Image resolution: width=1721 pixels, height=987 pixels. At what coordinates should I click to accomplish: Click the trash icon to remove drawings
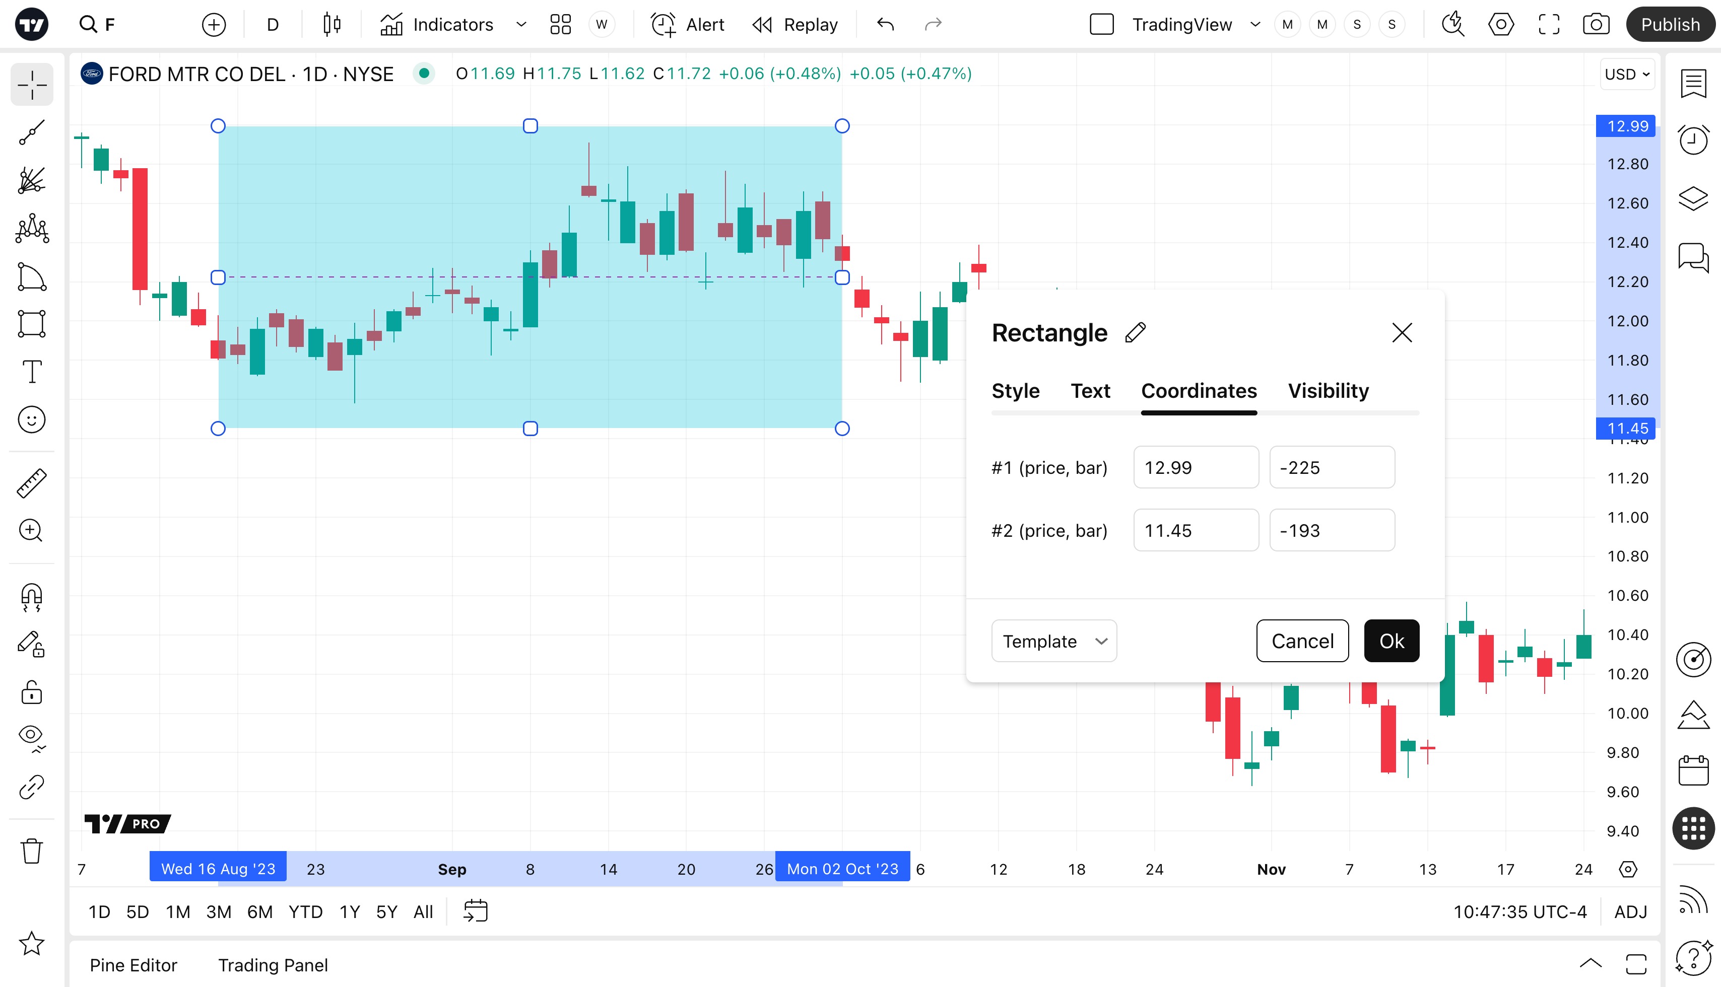pyautogui.click(x=32, y=850)
